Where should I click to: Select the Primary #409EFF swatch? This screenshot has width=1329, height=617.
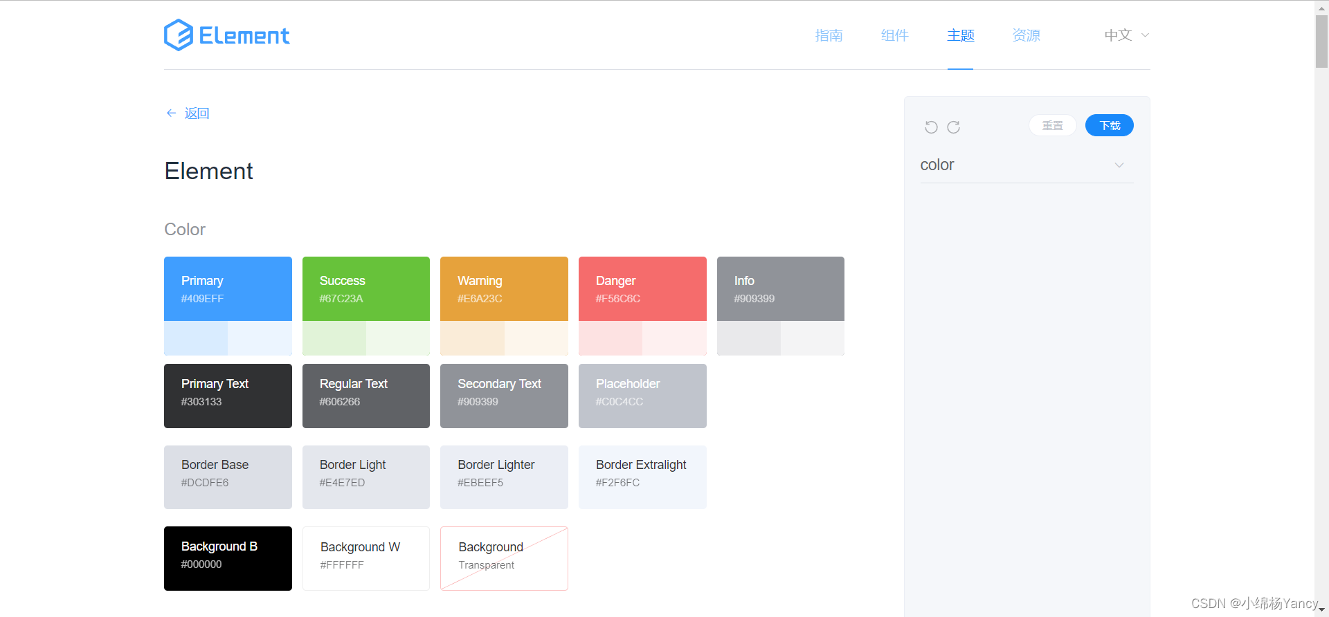pos(228,289)
